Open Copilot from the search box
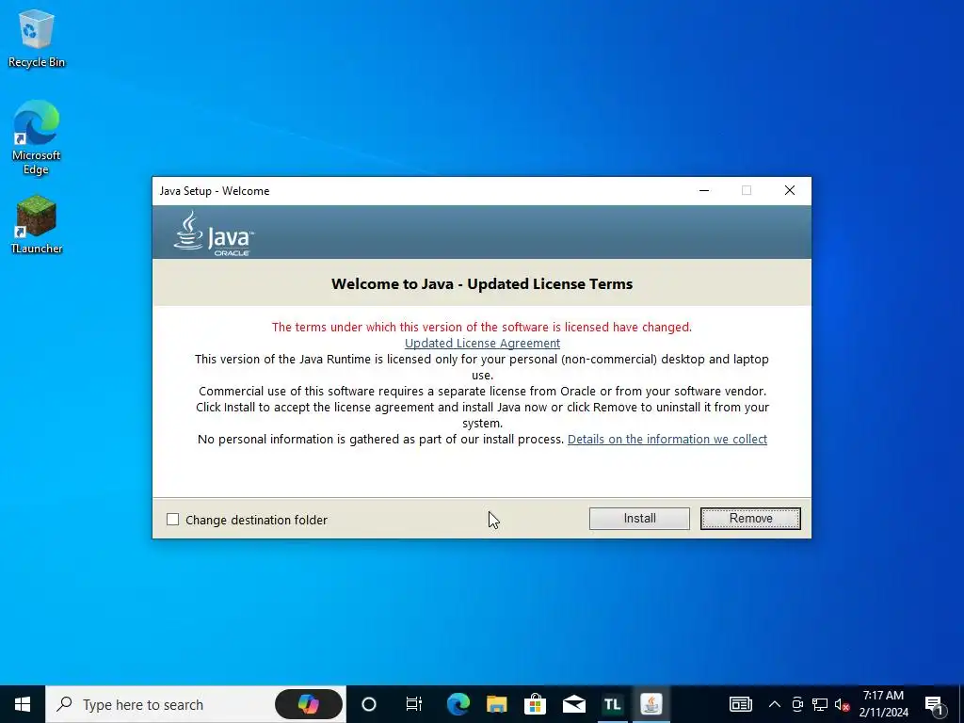Viewport: 964px width, 723px height. [309, 704]
